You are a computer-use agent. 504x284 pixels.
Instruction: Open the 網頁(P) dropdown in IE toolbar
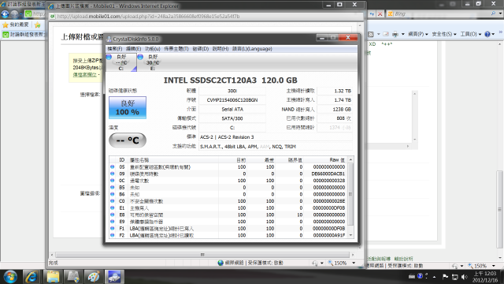[418, 34]
